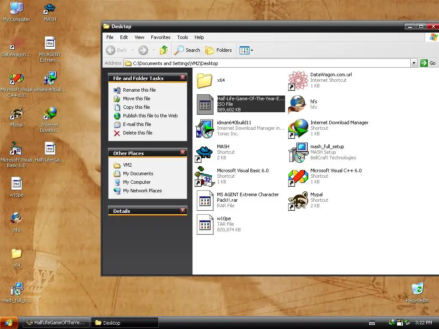Select Mypal desktop shortcut
Screen dimensions: 439x329
[x=16, y=117]
